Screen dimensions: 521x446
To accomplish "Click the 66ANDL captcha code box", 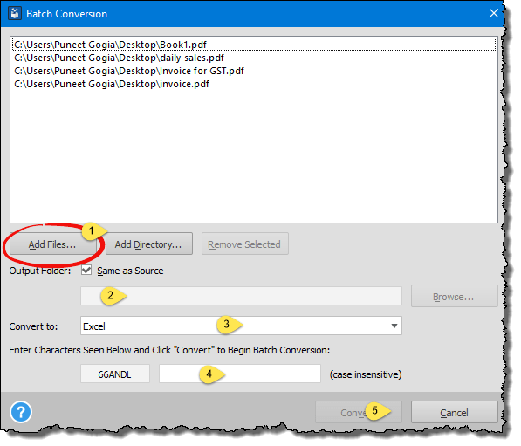I will pos(115,374).
